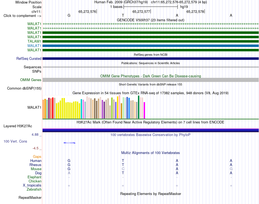Click the Window Position label
Viewport: 259px width, 204px height.
tap(28, 2)
